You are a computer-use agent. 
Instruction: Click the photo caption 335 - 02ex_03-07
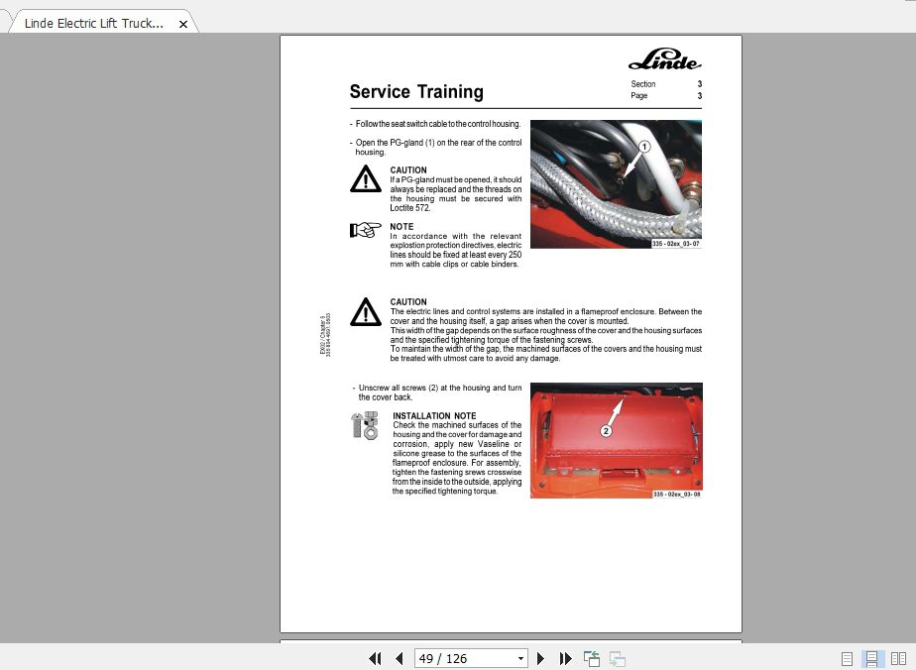pyautogui.click(x=676, y=244)
